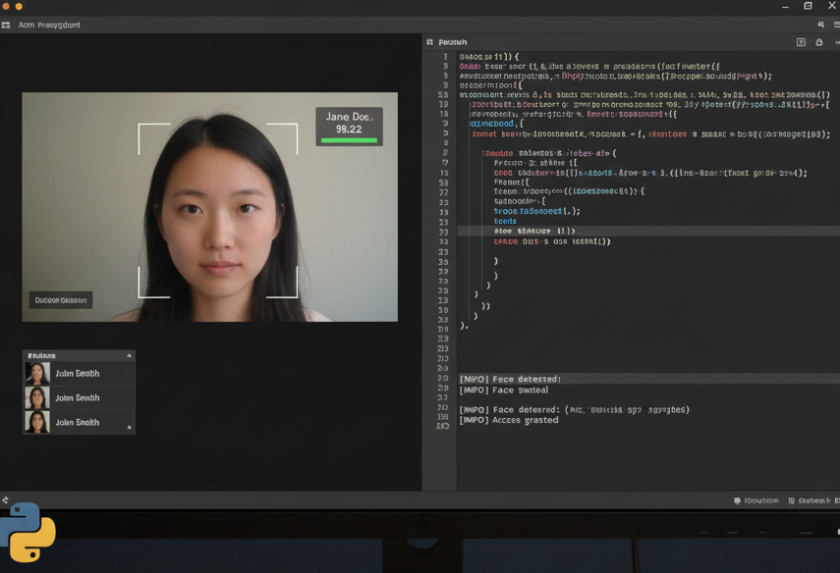
Task: Click the split-view icon in the editor header
Action: [801, 42]
